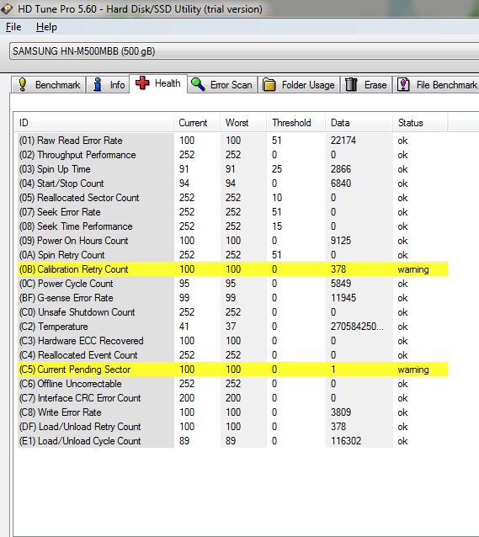
Task: Sort by the ID column header
Action: point(94,123)
